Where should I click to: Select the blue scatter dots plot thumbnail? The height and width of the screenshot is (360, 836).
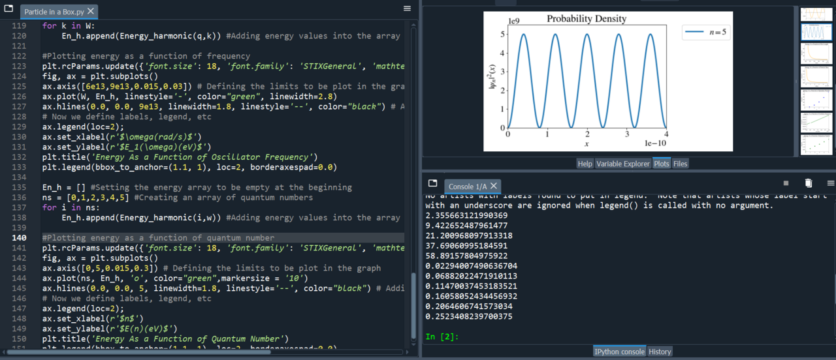816,99
